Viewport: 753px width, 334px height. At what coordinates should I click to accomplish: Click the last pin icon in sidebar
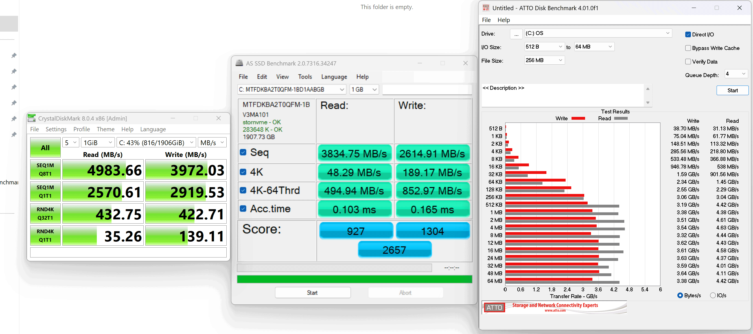[x=14, y=134]
